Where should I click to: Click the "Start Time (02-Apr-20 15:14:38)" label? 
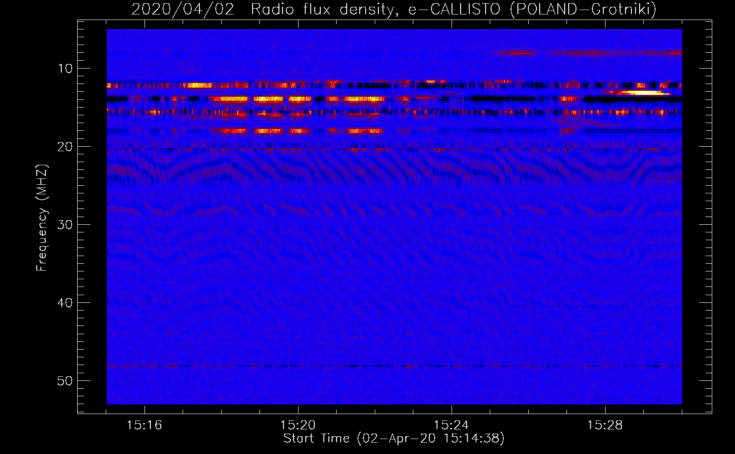tap(394, 439)
